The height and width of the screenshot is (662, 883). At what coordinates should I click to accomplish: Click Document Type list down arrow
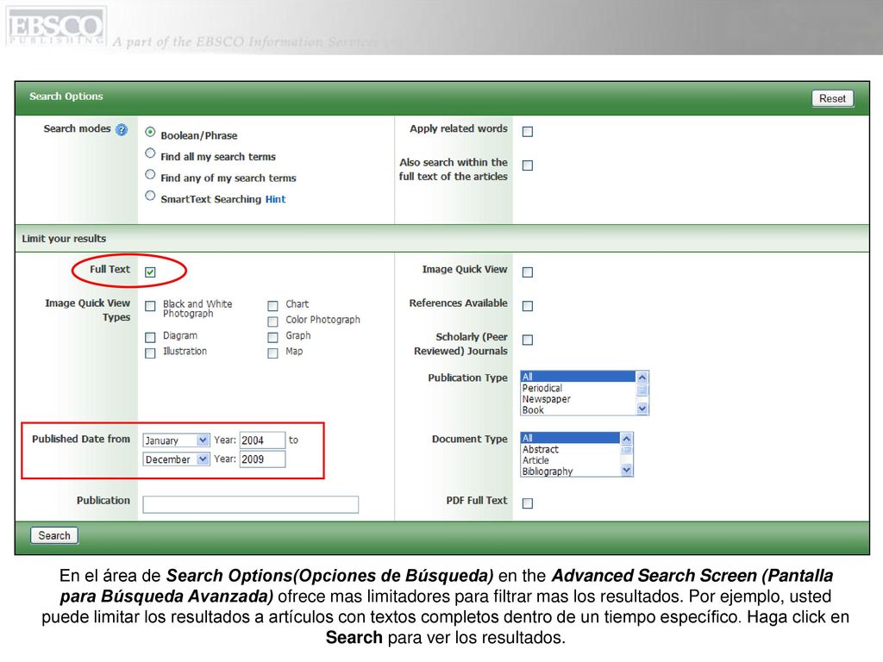627,471
